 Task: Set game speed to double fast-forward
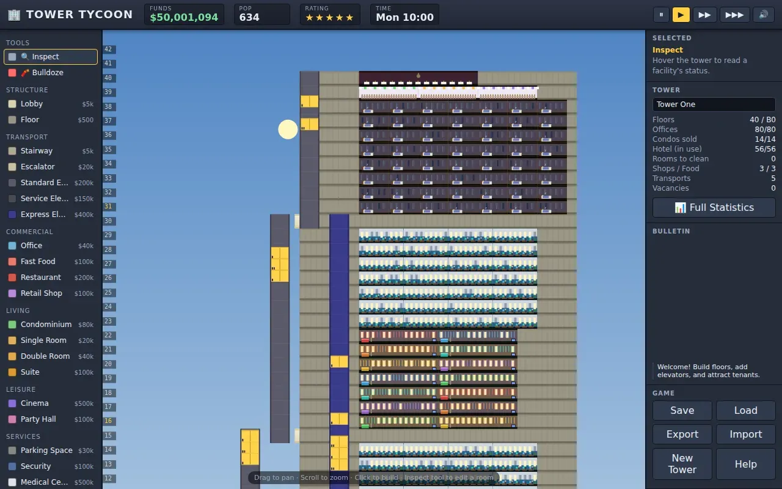704,15
